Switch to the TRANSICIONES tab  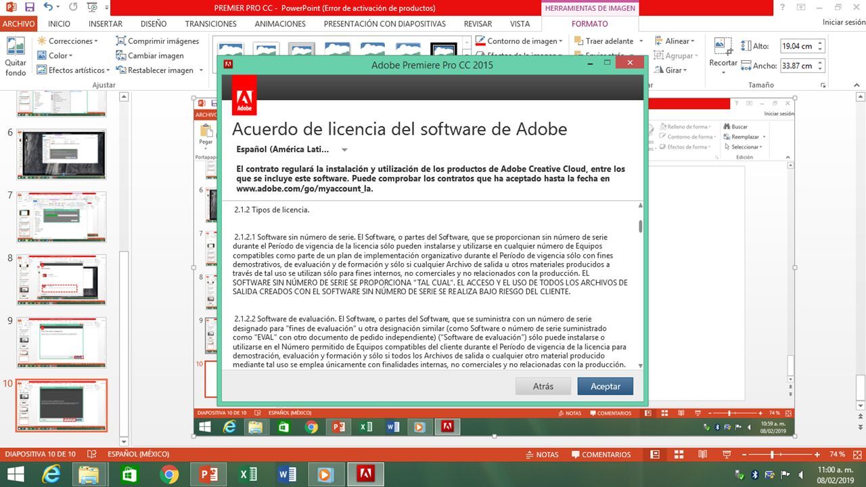tap(211, 24)
